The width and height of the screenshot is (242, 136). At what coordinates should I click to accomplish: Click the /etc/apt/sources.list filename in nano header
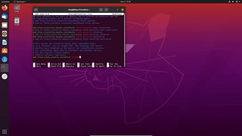point(80,14)
